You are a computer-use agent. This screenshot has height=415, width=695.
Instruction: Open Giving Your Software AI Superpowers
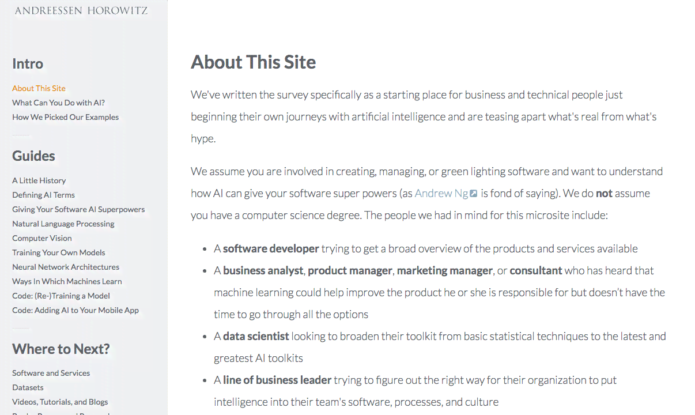coord(78,209)
